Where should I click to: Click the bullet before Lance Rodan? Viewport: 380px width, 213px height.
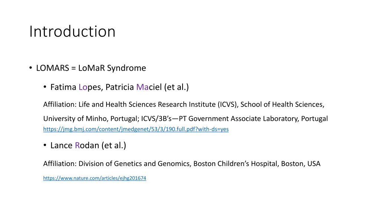(x=45, y=145)
